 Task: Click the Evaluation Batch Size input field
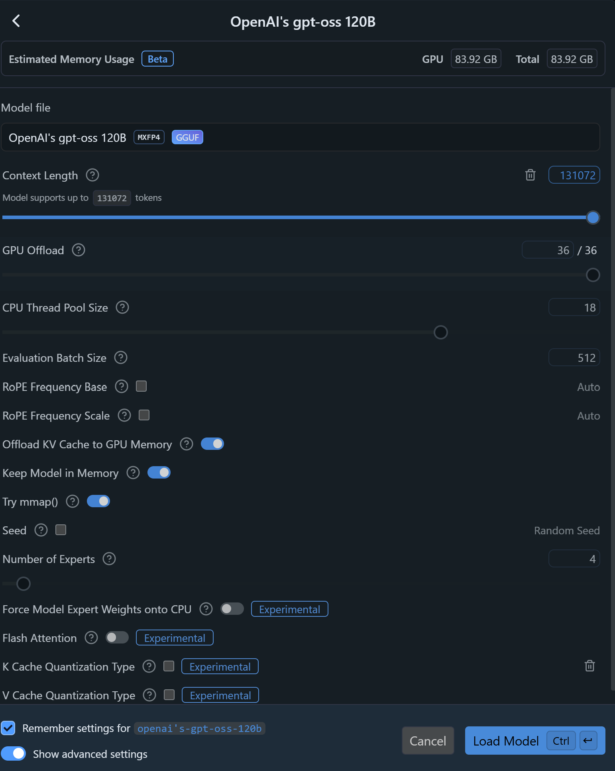574,357
